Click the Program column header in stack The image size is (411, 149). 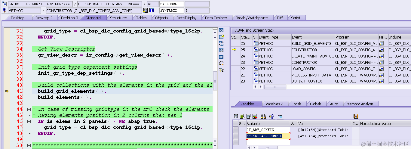pos(356,37)
